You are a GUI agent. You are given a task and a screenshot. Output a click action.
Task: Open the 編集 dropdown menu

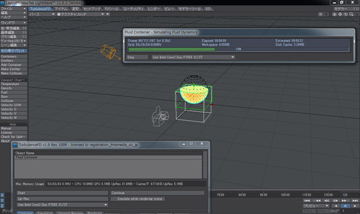point(13,13)
